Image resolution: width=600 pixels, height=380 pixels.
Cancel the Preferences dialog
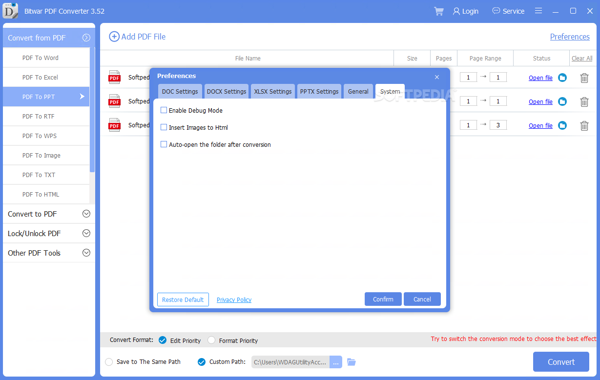(422, 299)
